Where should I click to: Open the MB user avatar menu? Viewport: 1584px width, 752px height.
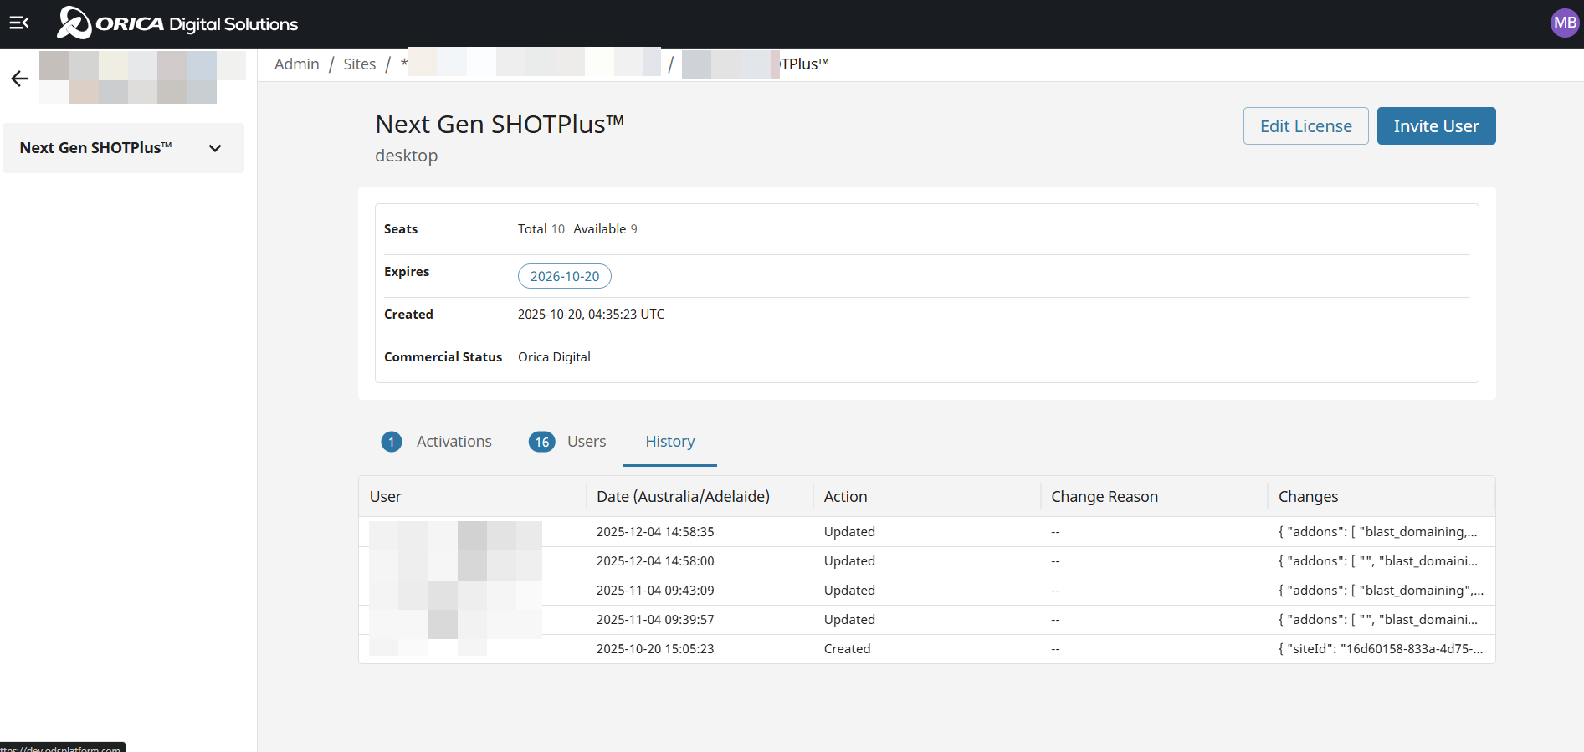coord(1564,23)
